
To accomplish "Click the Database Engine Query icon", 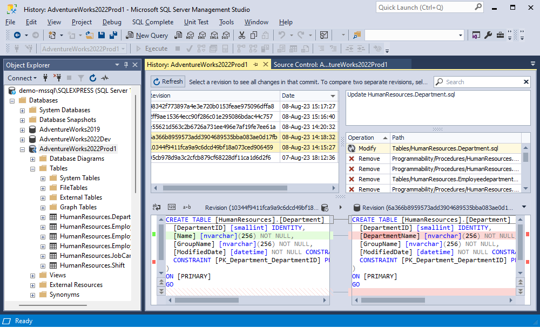I will point(178,35).
